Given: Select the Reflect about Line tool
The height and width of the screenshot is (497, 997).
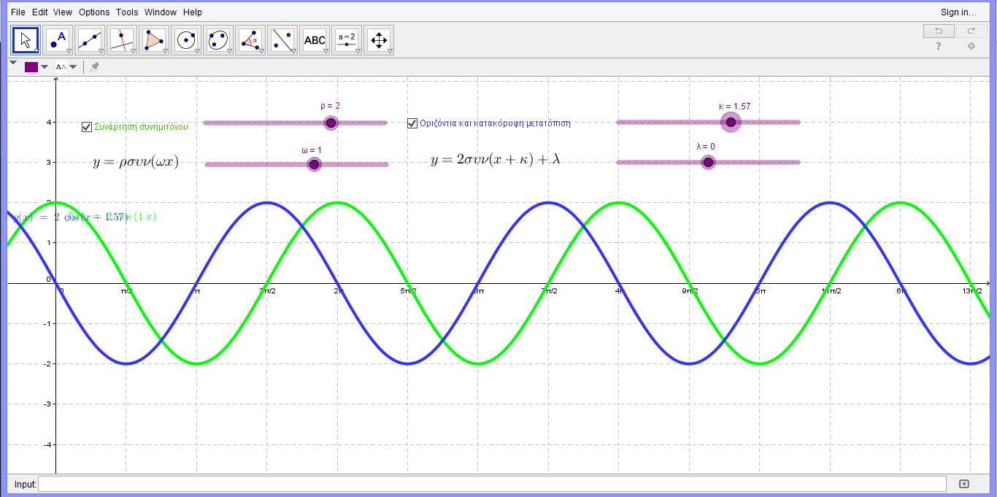Looking at the screenshot, I should pyautogui.click(x=282, y=40).
